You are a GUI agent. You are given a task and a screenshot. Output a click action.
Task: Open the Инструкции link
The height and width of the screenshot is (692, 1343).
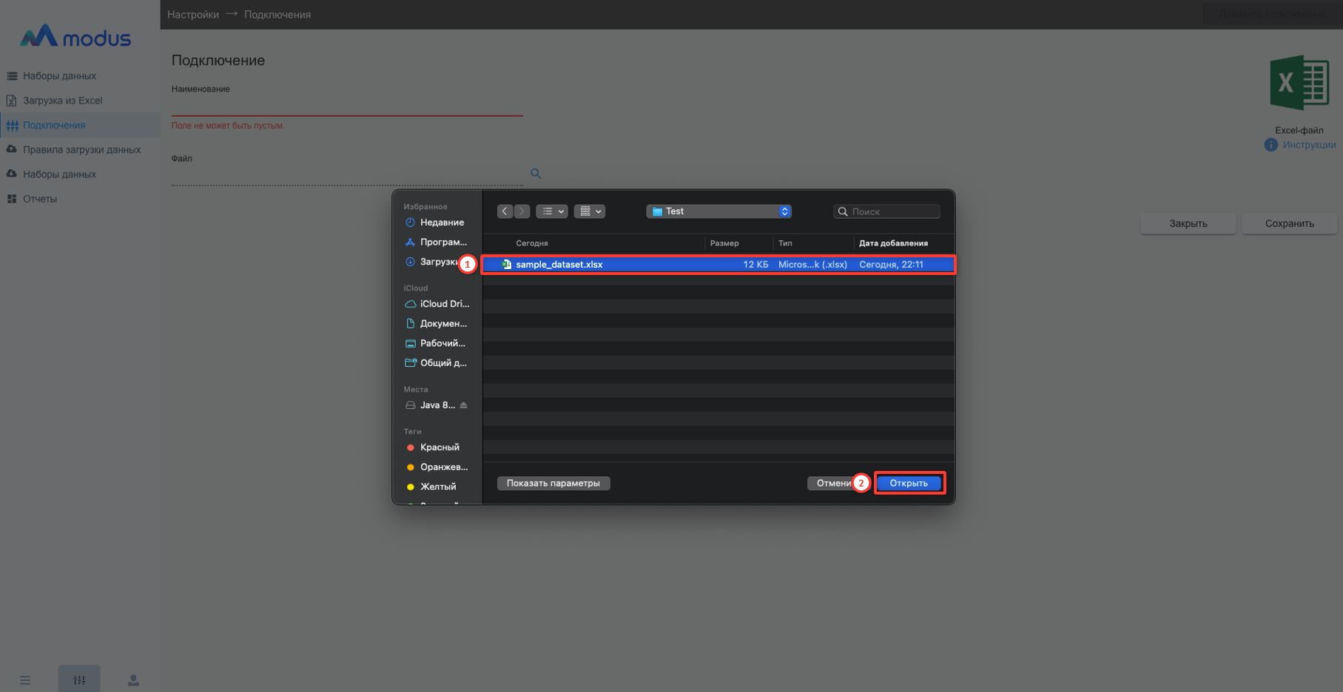[x=1308, y=145]
